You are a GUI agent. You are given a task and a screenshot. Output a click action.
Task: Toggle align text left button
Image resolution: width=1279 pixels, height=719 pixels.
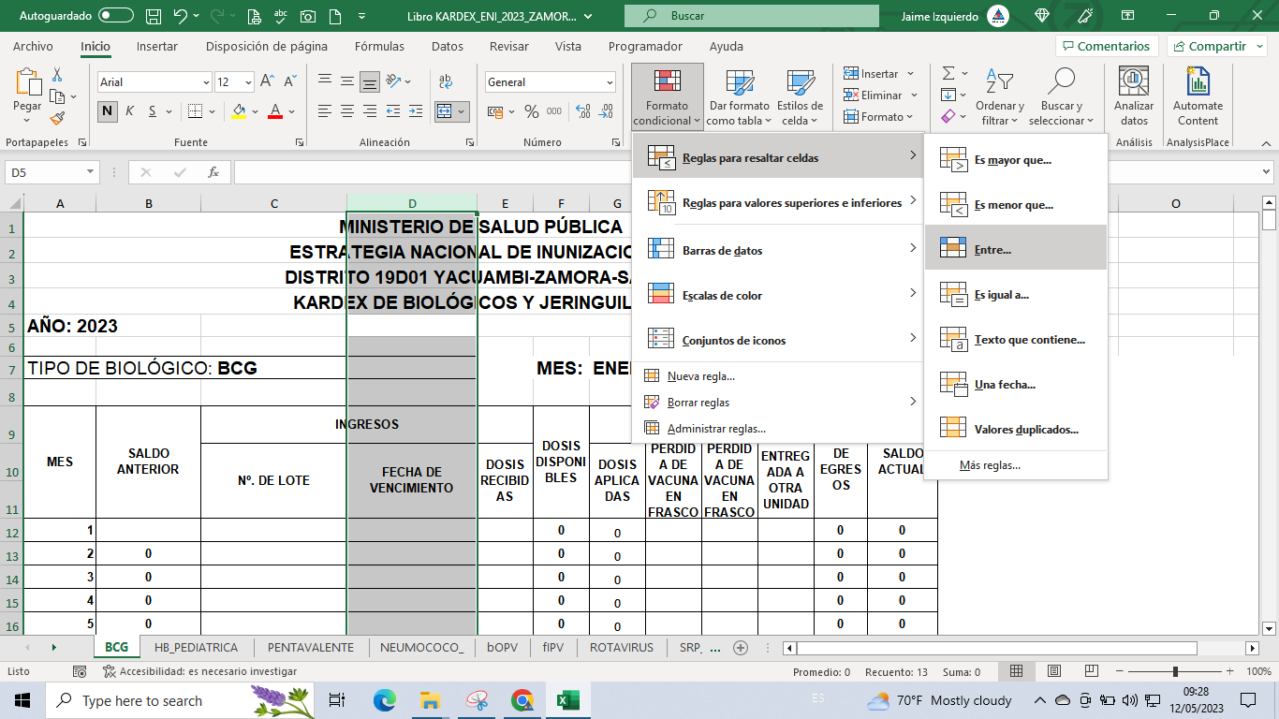[324, 111]
